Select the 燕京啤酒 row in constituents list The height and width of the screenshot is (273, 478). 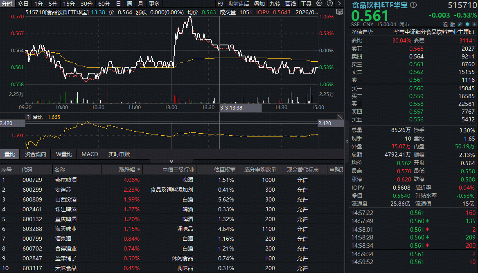coord(65,180)
